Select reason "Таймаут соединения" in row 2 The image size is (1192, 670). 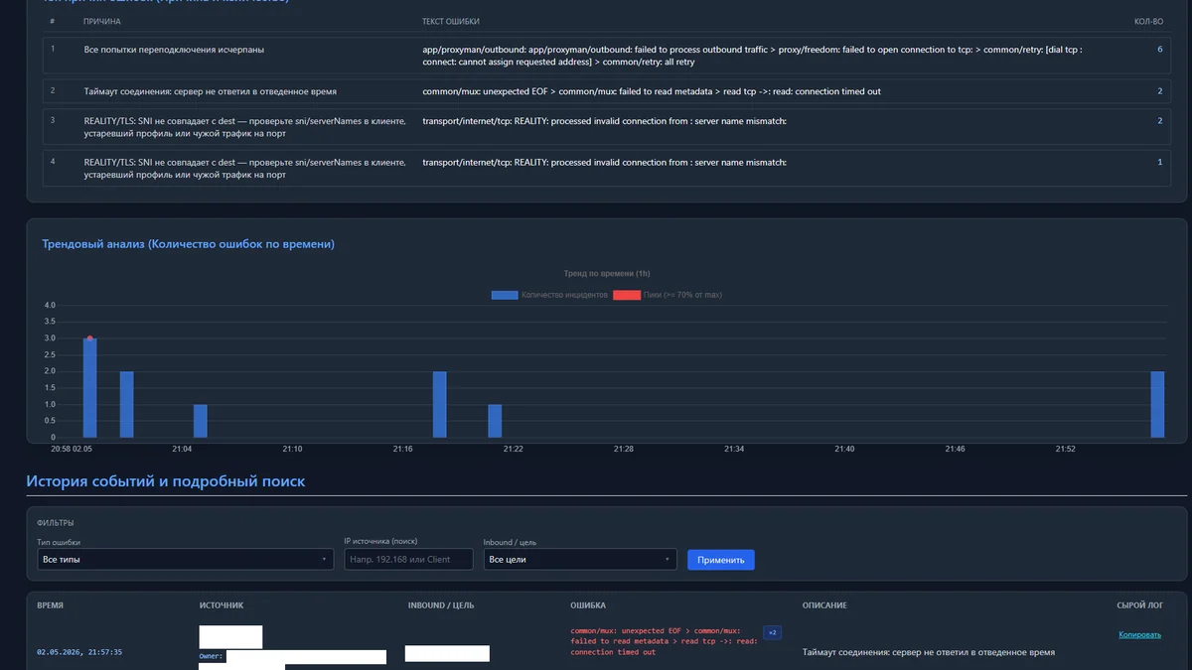pos(211,91)
